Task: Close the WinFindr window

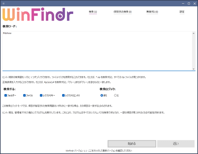Action: tap(195, 4)
